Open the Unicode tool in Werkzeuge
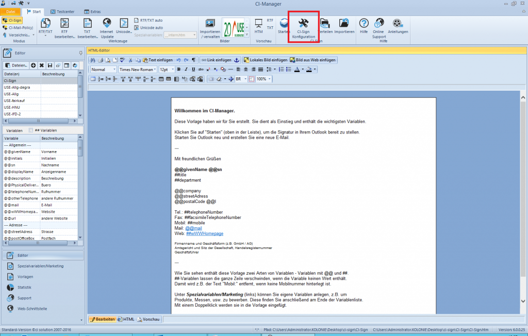 tap(123, 25)
